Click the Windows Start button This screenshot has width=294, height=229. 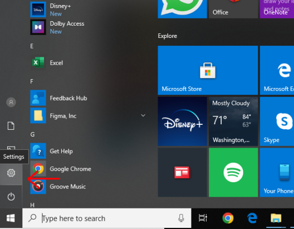coord(11,218)
